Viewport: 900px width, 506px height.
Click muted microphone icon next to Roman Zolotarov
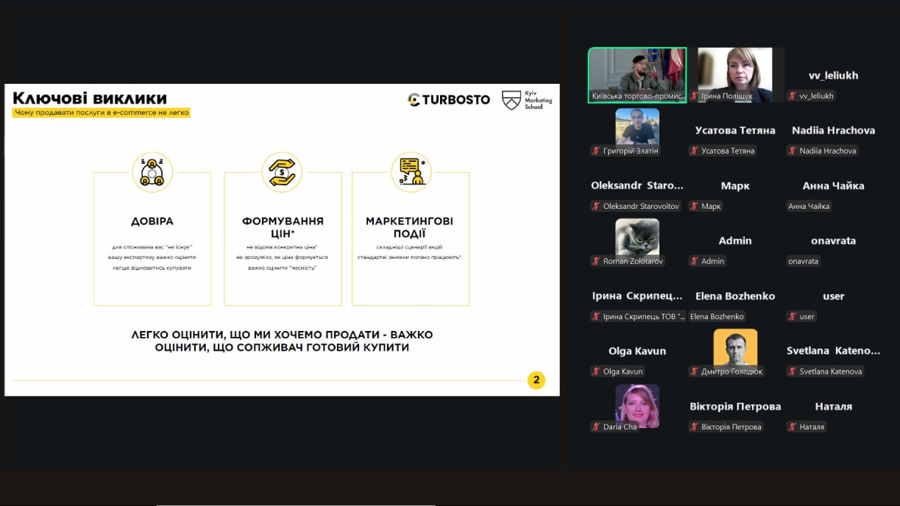click(x=596, y=261)
